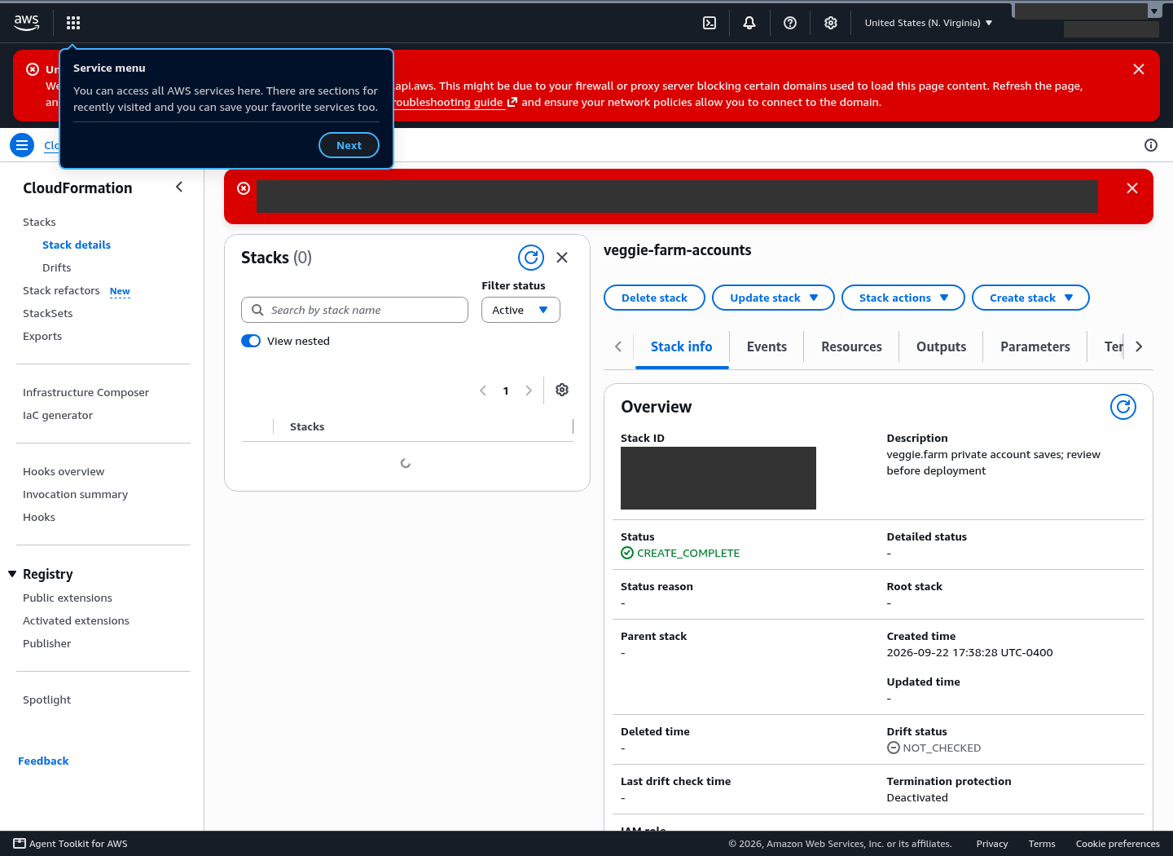
Task: Open Public extensions
Action: pyautogui.click(x=68, y=598)
